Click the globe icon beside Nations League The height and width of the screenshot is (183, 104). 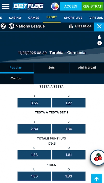(11, 26)
